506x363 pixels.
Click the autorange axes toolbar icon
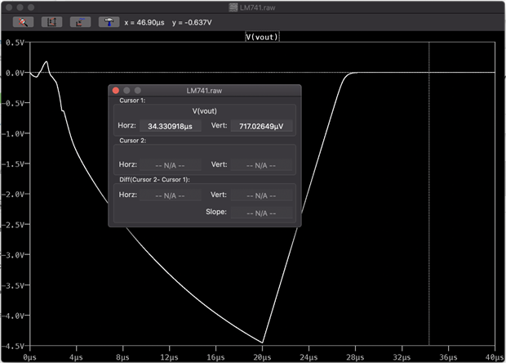coord(51,23)
